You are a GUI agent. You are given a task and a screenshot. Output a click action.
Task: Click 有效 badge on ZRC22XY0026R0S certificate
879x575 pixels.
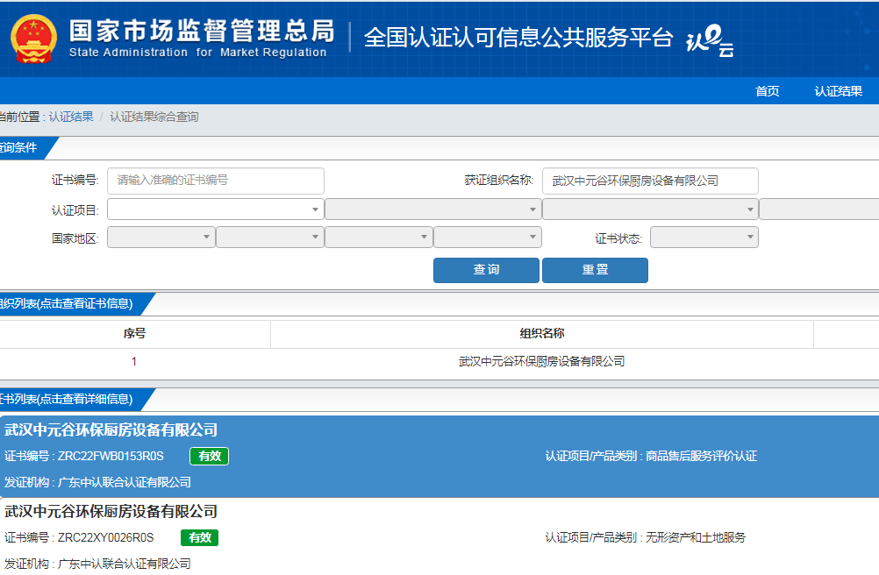pos(199,537)
